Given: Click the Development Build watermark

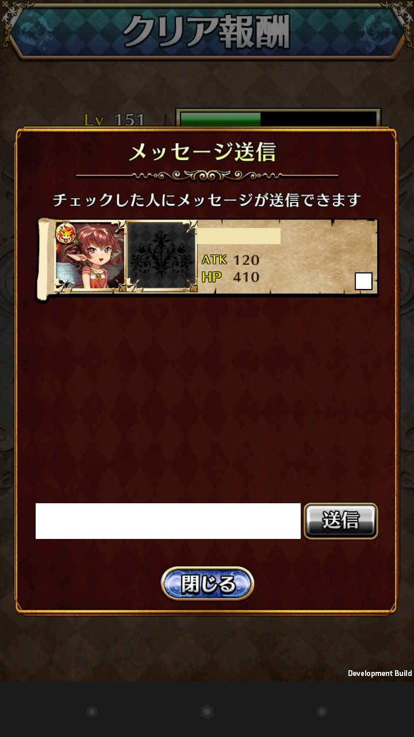Looking at the screenshot, I should (379, 673).
